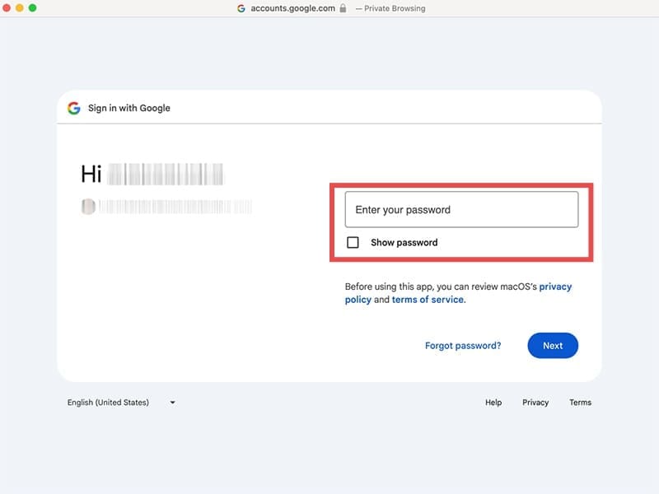Click the Help link in the footer
This screenshot has height=494, width=659.
pos(493,403)
